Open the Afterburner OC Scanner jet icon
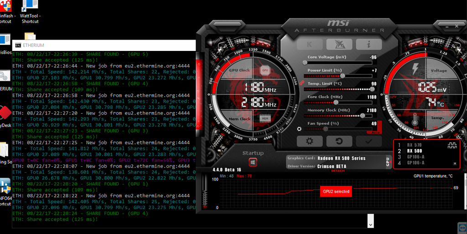This screenshot has width=467, height=234. tap(339, 45)
